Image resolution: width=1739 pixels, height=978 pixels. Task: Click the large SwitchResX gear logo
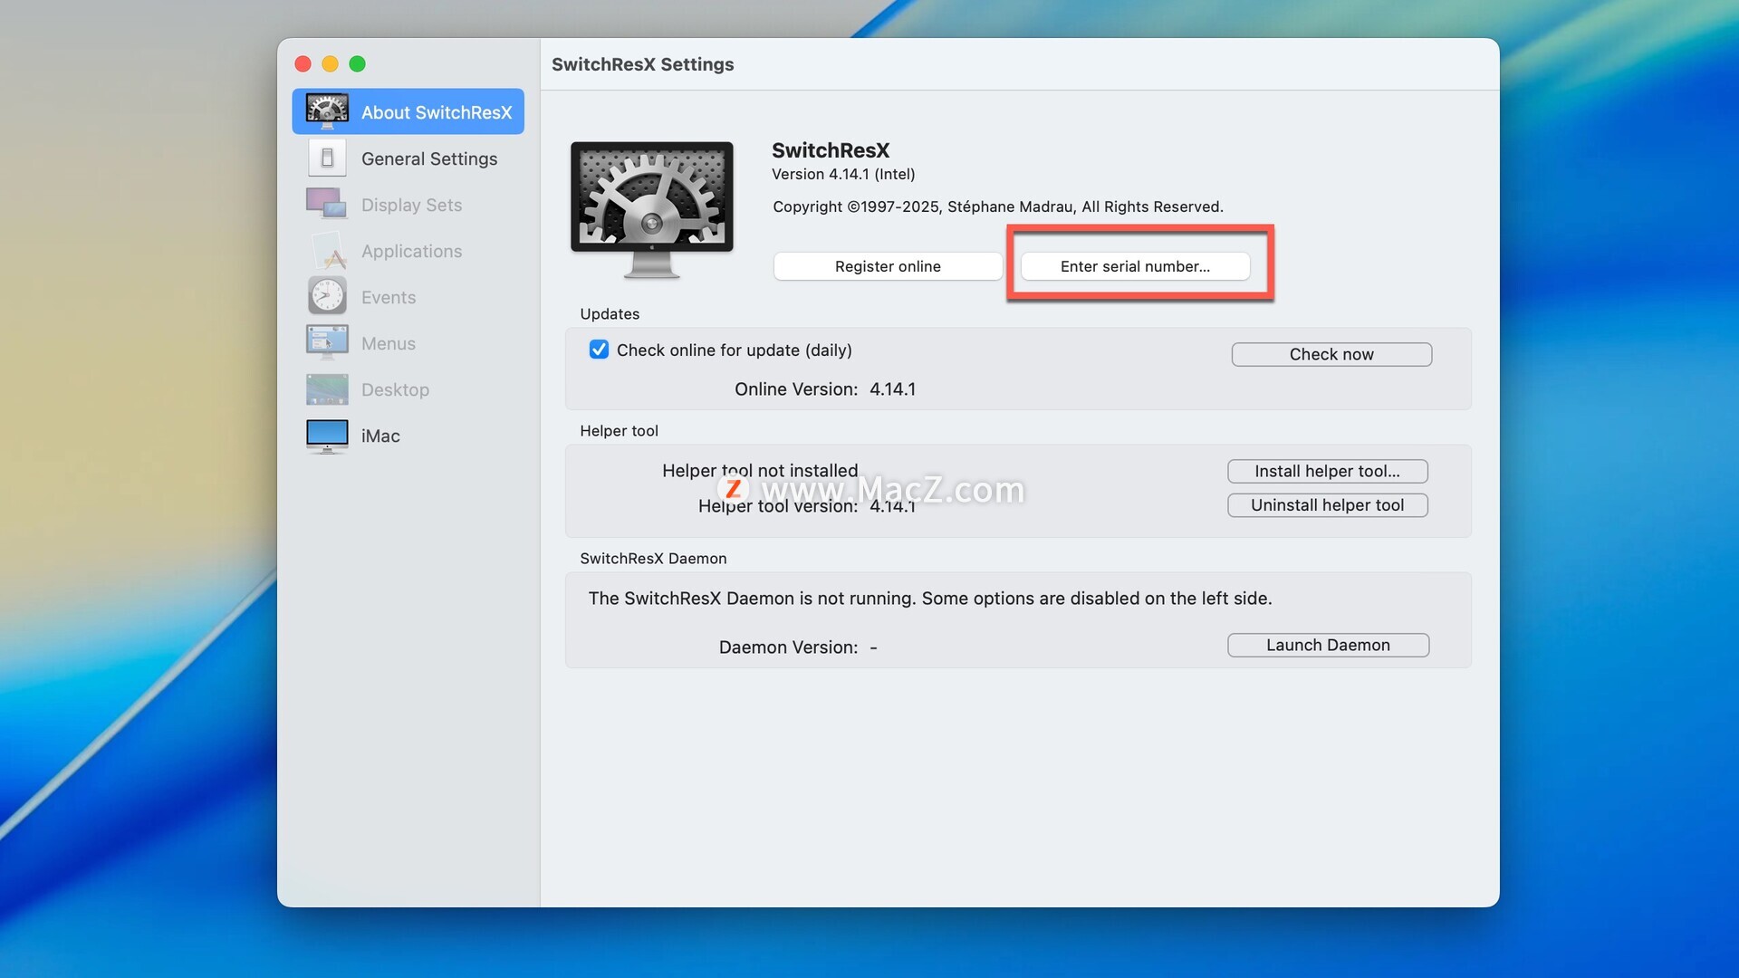[x=652, y=209]
